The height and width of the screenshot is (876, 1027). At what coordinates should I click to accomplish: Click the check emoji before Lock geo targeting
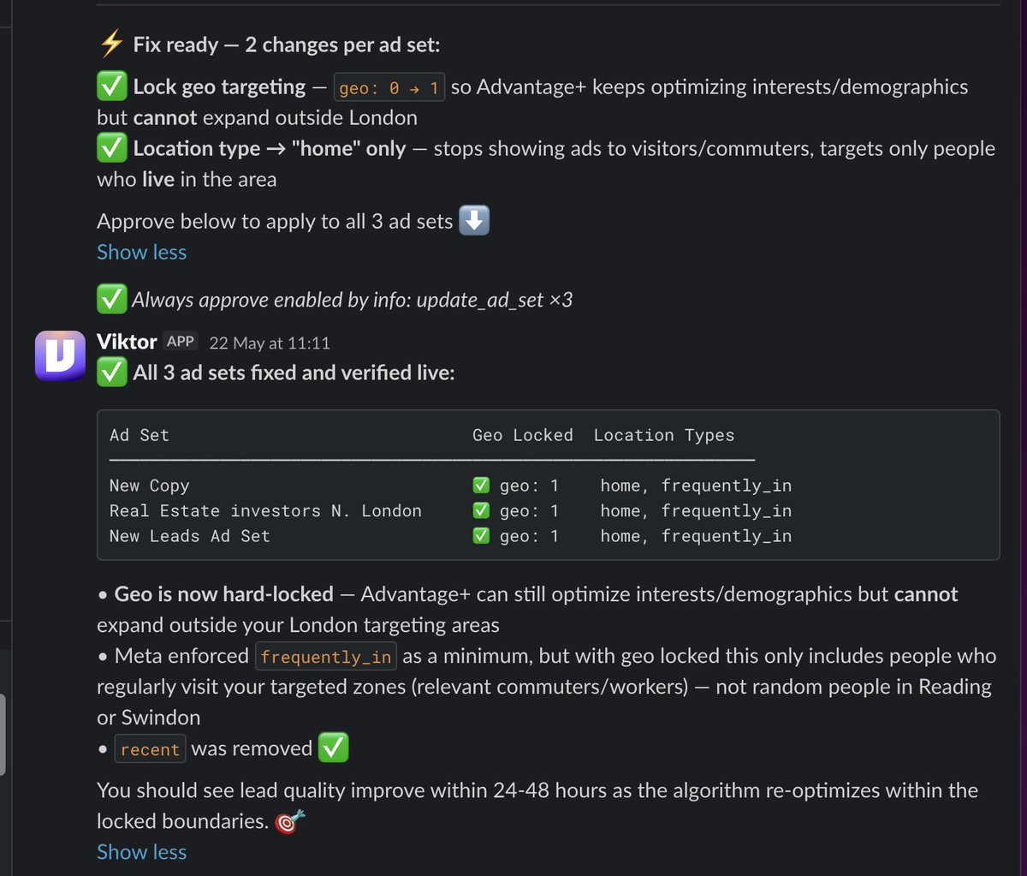(112, 86)
